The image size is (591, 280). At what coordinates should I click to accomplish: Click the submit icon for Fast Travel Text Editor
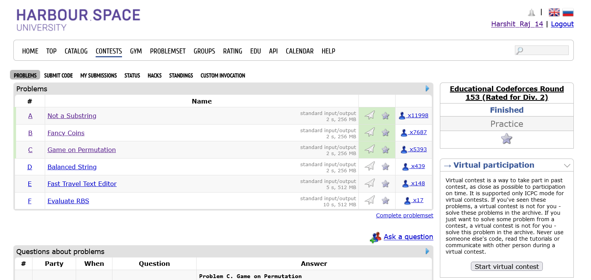370,183
